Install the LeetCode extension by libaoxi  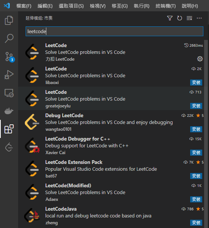tap(196, 83)
